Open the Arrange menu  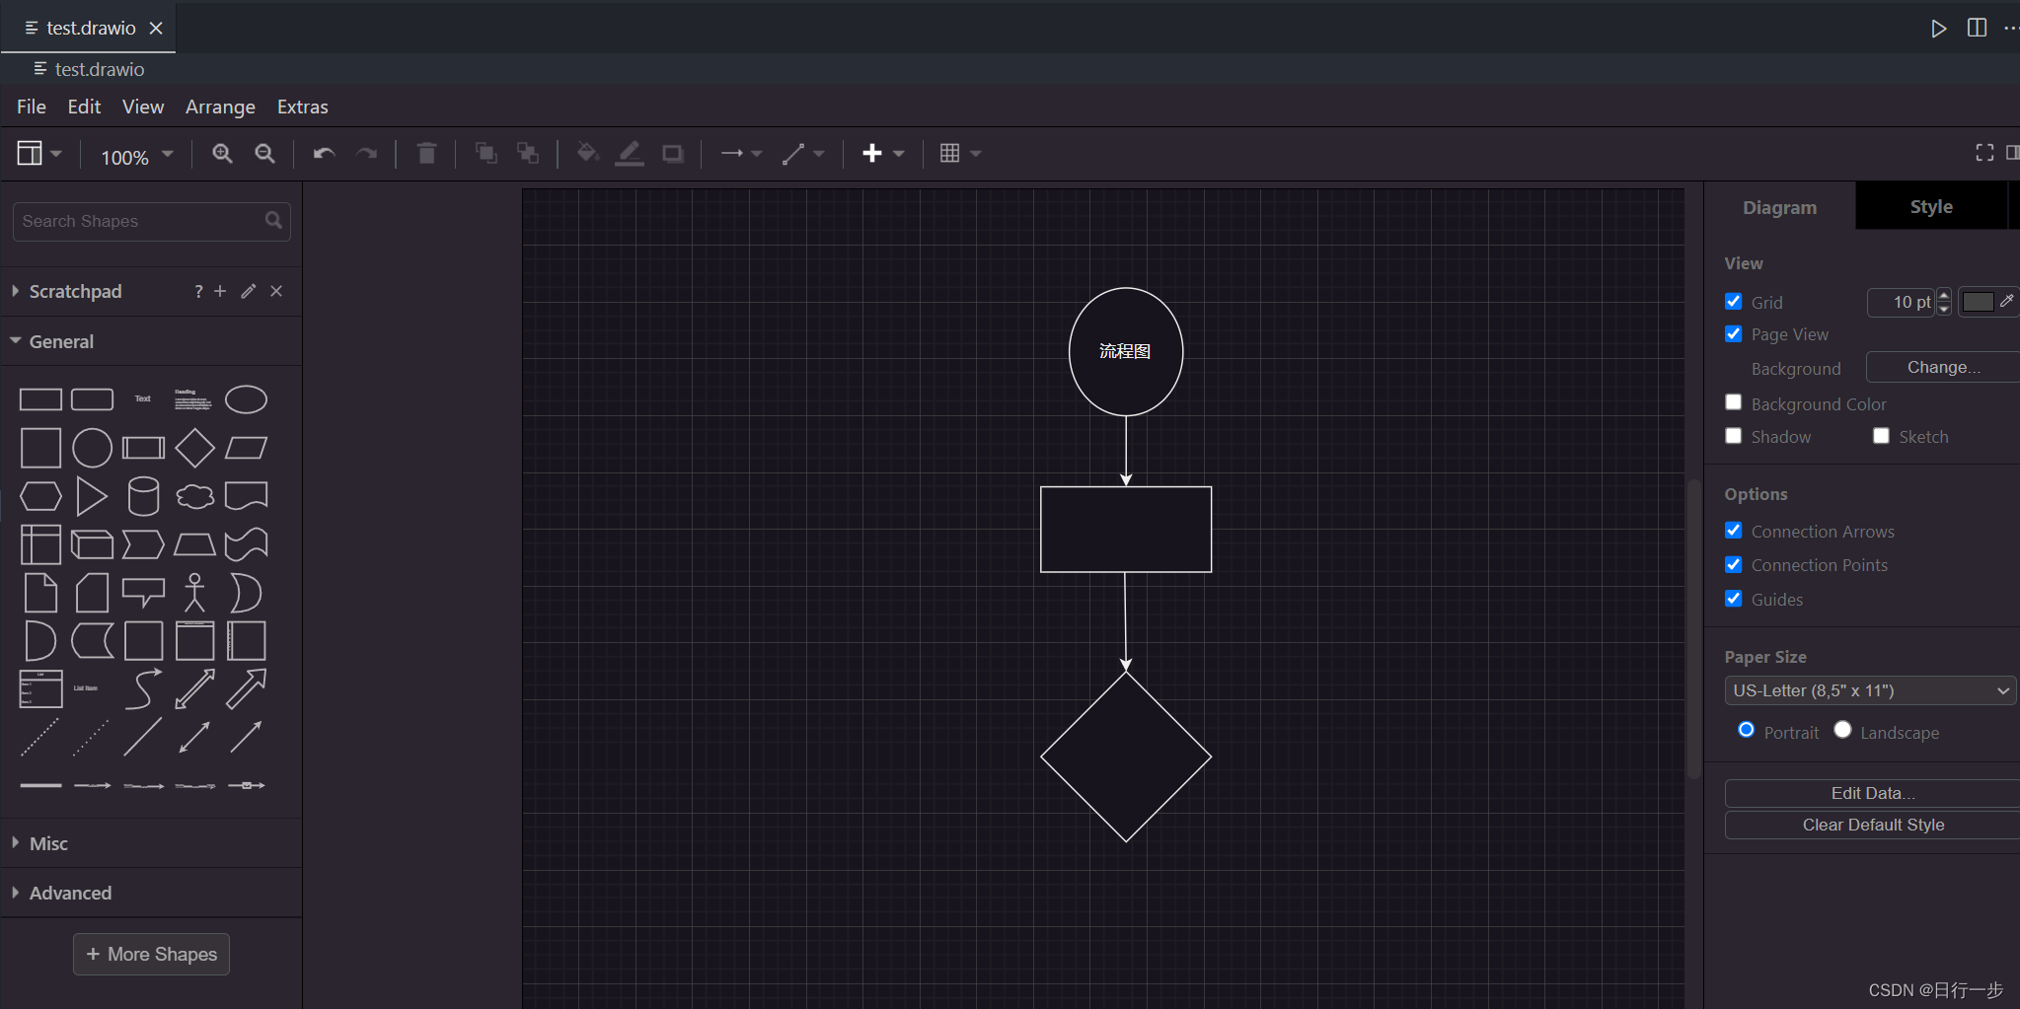220,107
